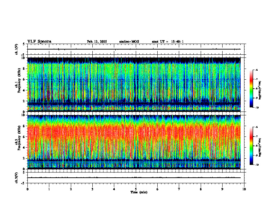Click the "2" kHz tick on ch.1 spectrogram
This screenshot has width=275, height=212.
(x=24, y=101)
